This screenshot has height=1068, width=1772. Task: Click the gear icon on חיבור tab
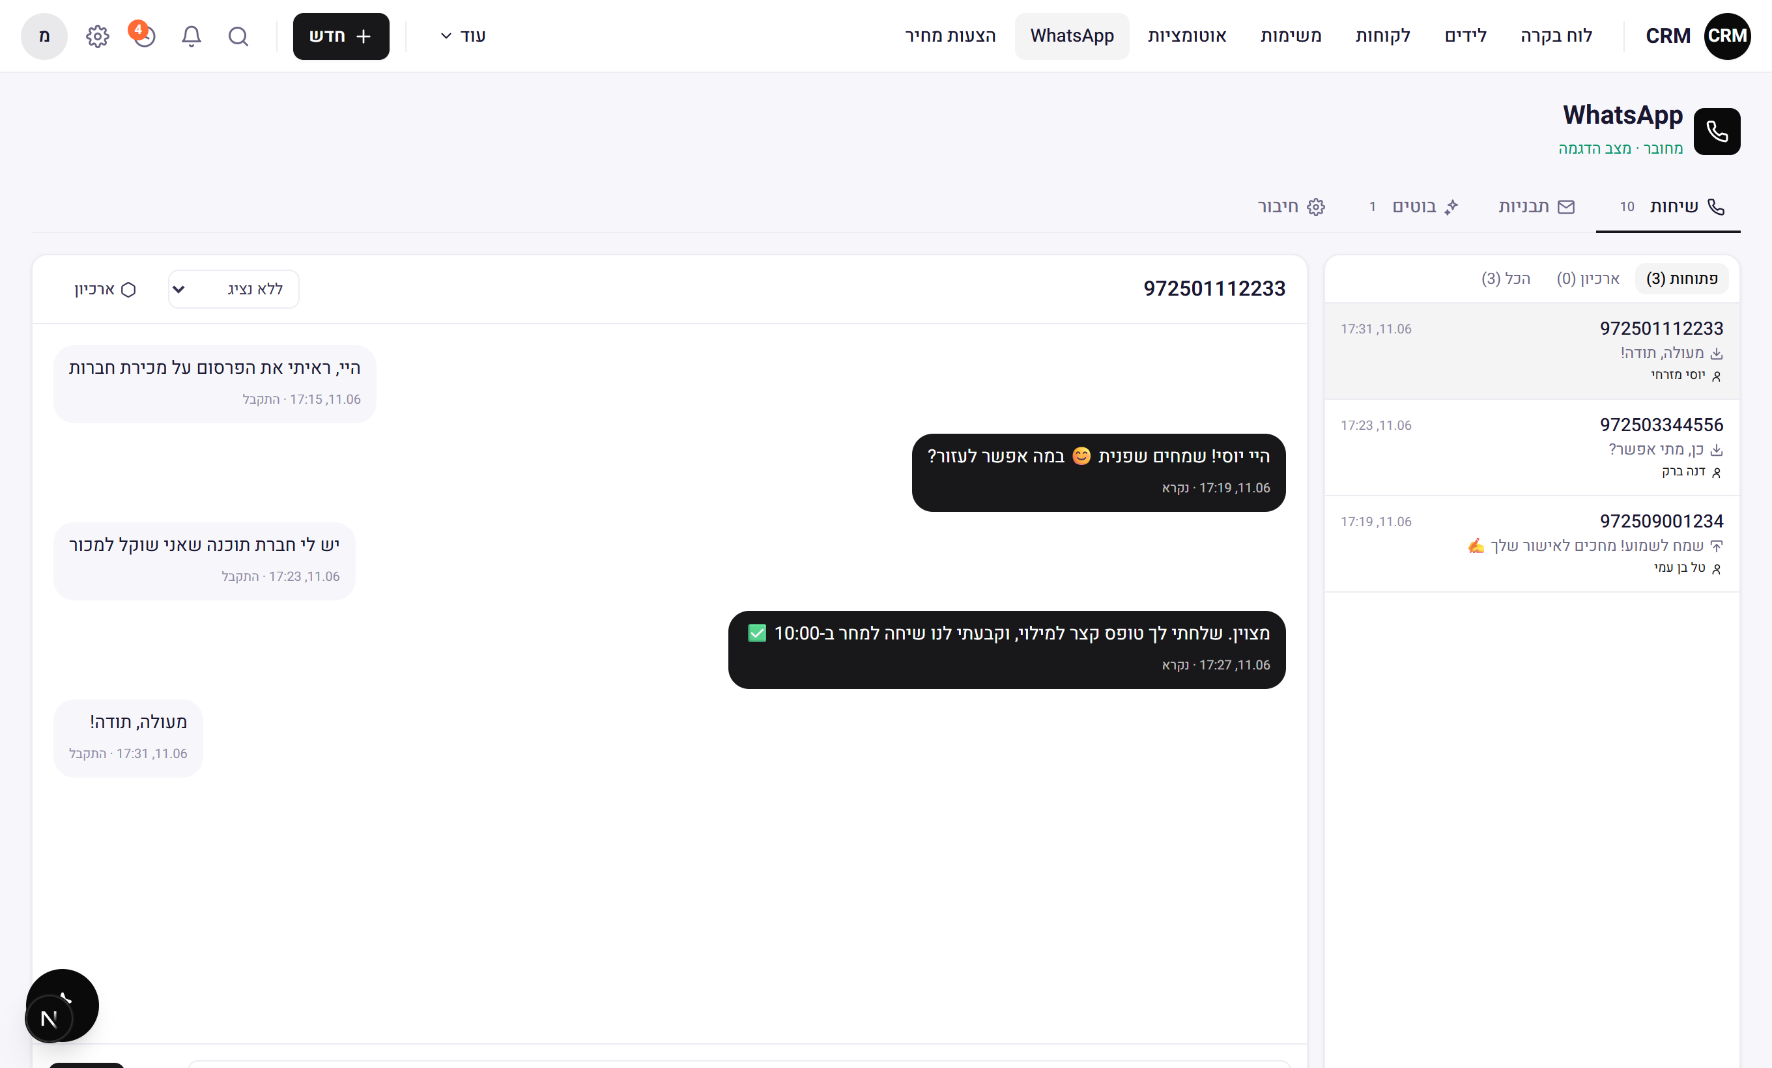point(1316,207)
